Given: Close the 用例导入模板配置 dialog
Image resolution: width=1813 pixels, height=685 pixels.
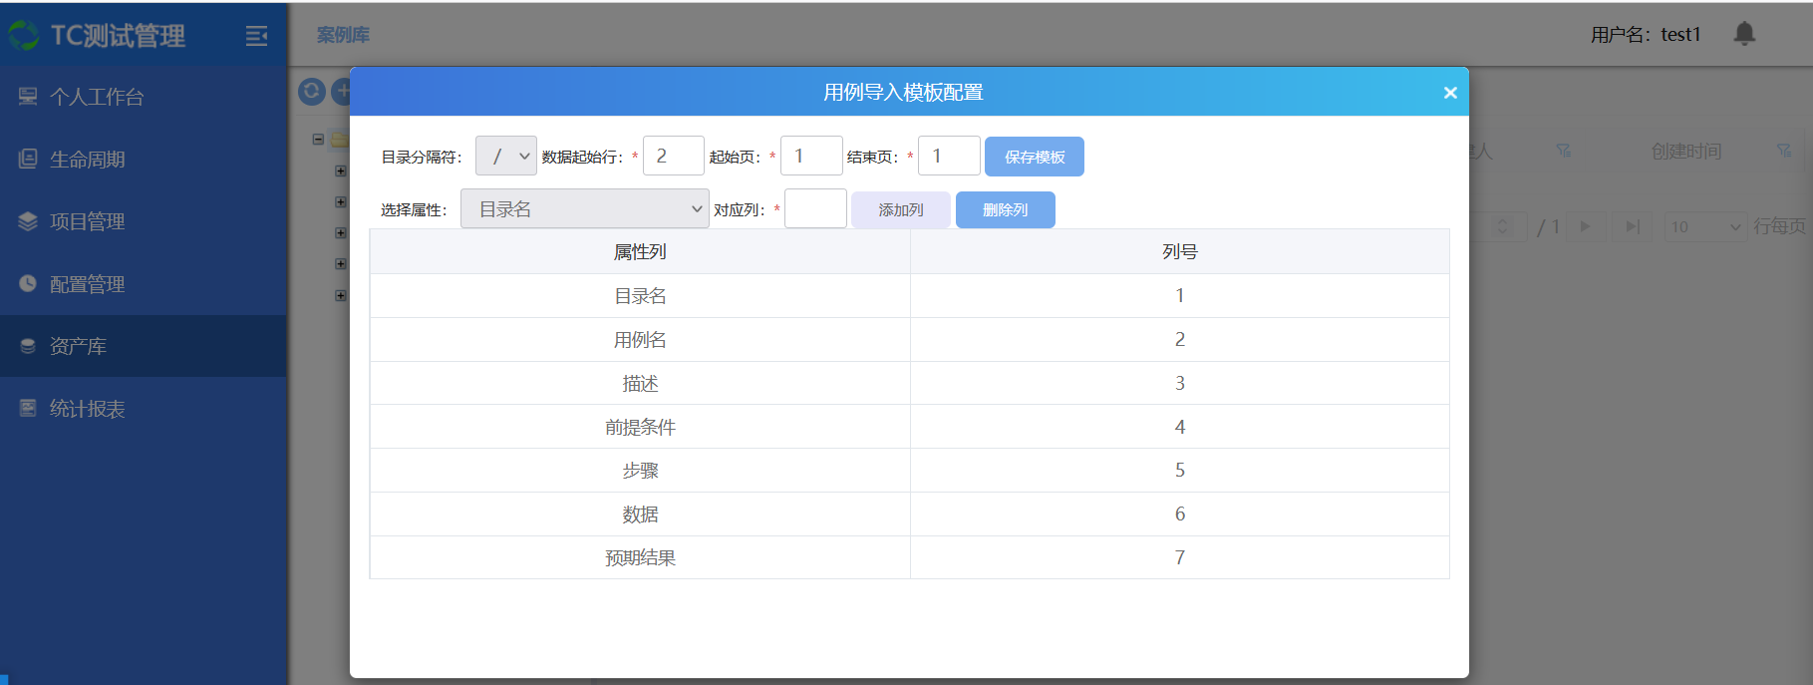Looking at the screenshot, I should [1450, 93].
